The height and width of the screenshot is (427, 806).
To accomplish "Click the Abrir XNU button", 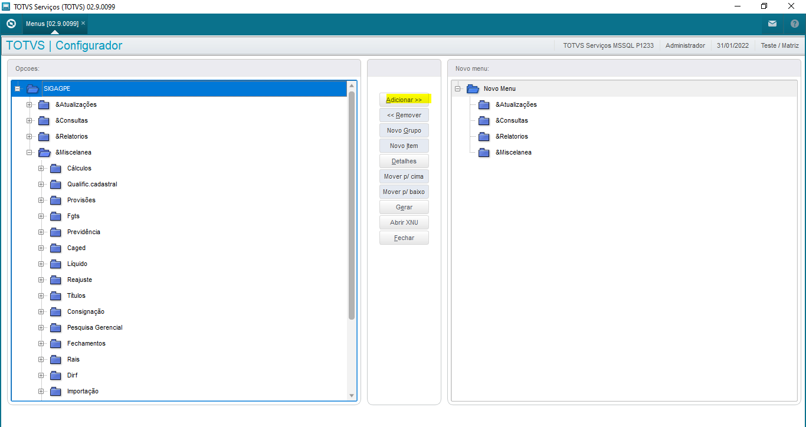I will point(404,222).
